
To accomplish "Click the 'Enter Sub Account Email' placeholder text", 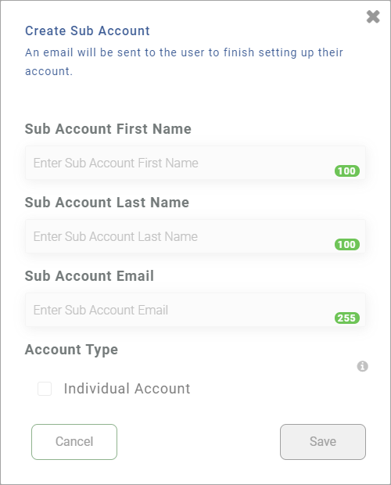I will 101,310.
